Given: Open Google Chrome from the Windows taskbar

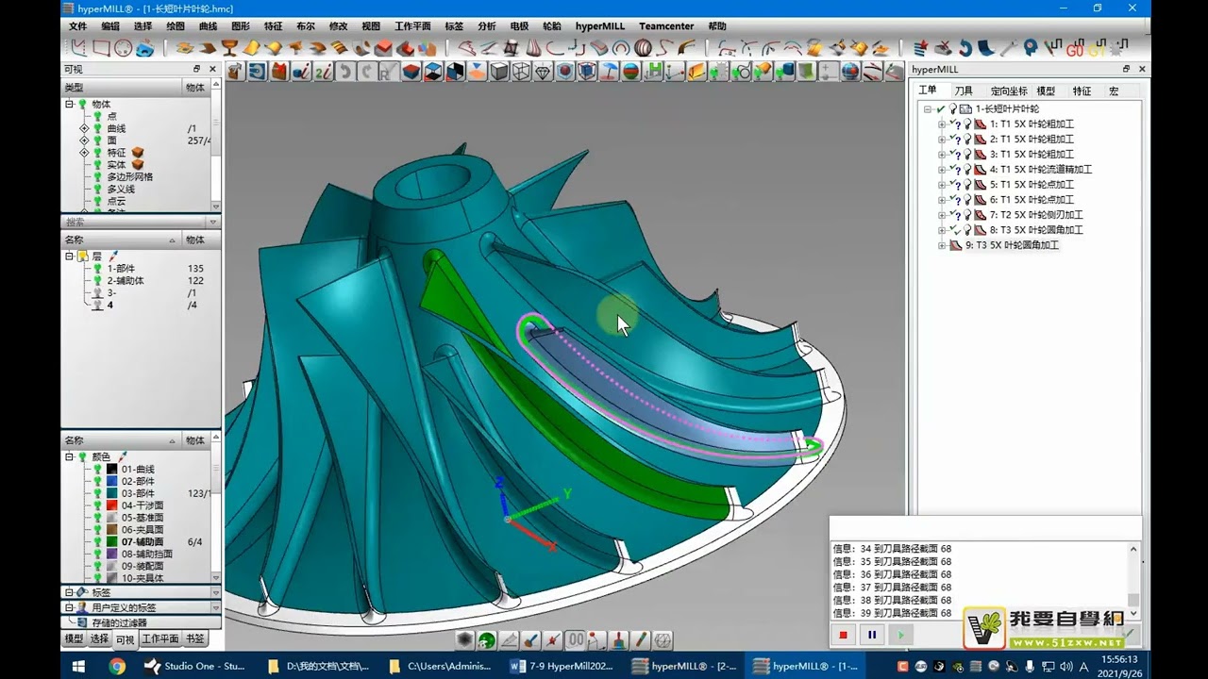Looking at the screenshot, I should click(117, 666).
